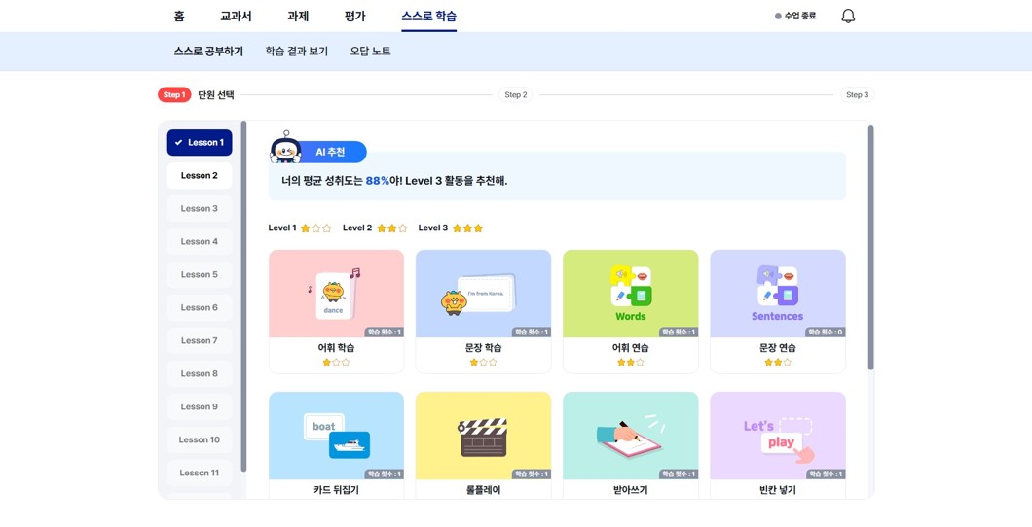The image size is (1032, 527).
Task: Open the 오답 노트 tab
Action: tap(370, 52)
